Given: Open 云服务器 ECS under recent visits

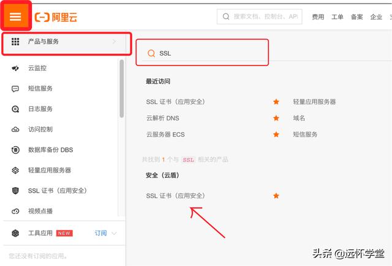Looking at the screenshot, I should pyautogui.click(x=165, y=135).
